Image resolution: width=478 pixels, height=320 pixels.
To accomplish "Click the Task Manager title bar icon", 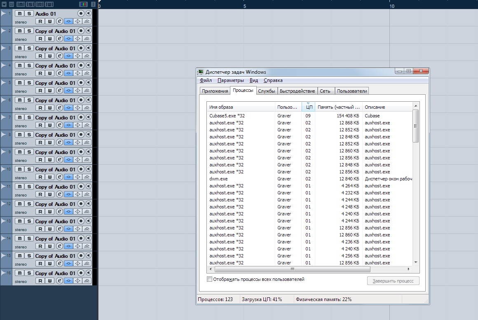I will point(201,72).
